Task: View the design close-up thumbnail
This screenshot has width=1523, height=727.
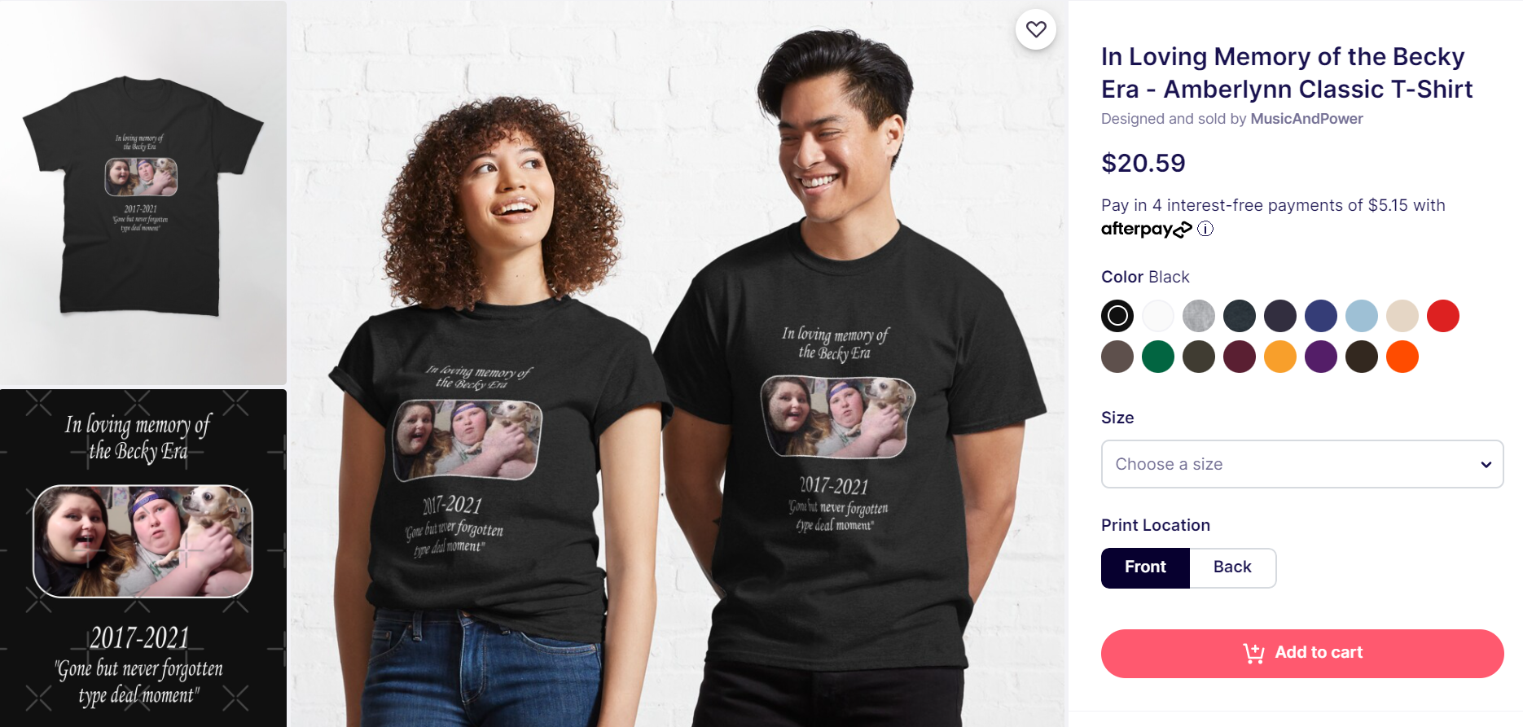Action: 143,558
